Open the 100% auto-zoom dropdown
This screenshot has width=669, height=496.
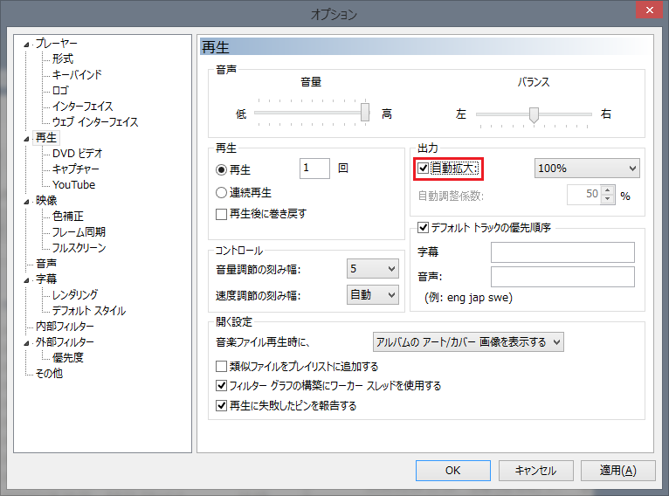tap(587, 169)
